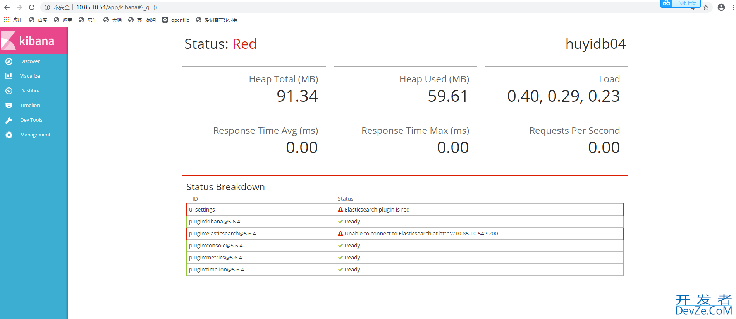The image size is (736, 319).
Task: Click the green check for plugin:kibana row
Action: click(340, 222)
